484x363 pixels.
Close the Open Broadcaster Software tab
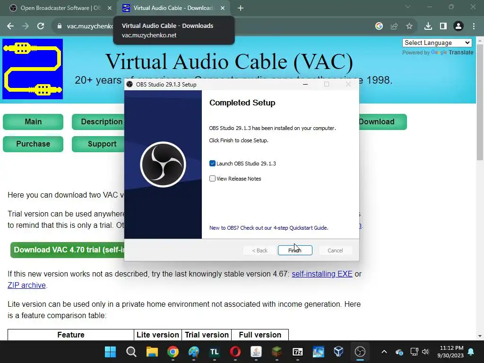tap(109, 8)
